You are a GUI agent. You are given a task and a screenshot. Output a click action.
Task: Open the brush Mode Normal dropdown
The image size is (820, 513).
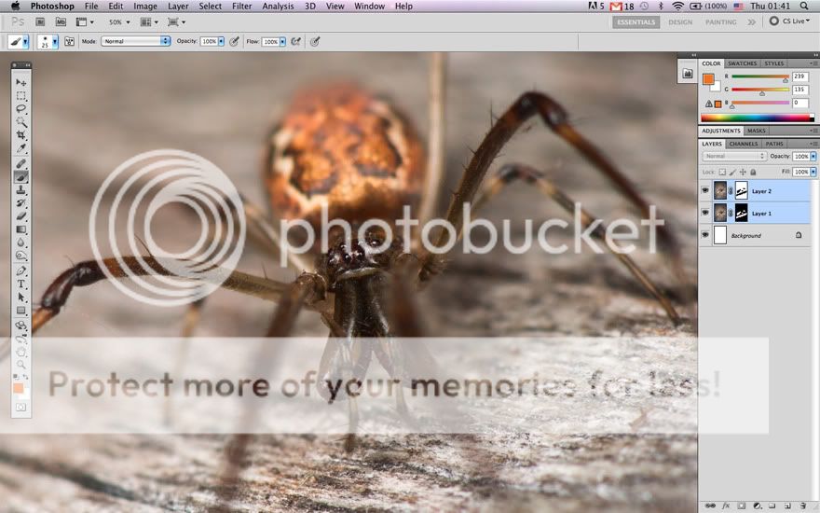pos(135,41)
